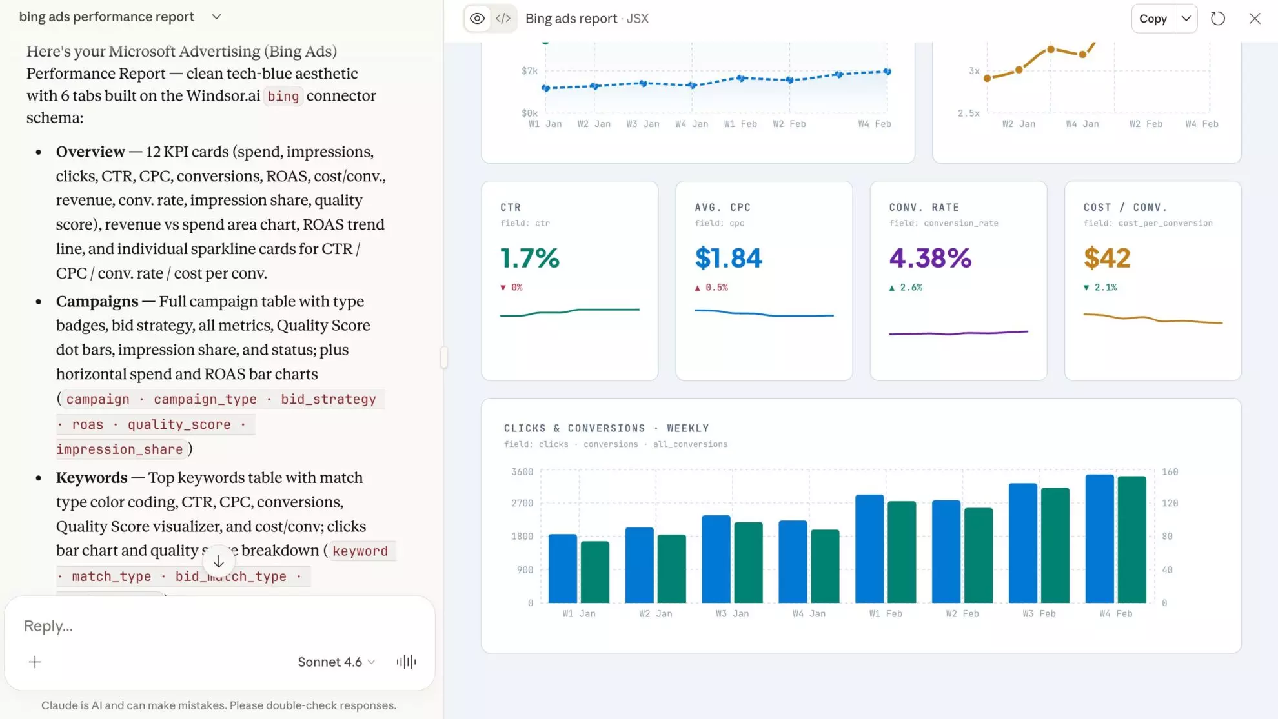This screenshot has width=1278, height=719.
Task: Click the Conv. Rate 4.38% value
Action: click(x=930, y=258)
